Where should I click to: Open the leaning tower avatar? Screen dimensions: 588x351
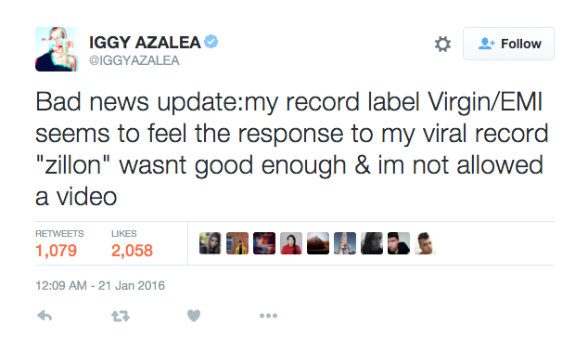(x=345, y=243)
